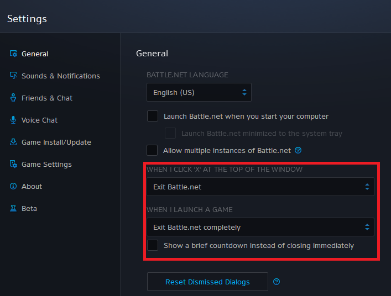Toggle Launch Battle.net minimized to system tray
This screenshot has width=391, height=296.
pos(170,133)
